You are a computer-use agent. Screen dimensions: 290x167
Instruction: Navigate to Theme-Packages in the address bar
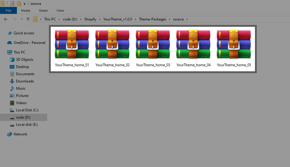(x=152, y=19)
